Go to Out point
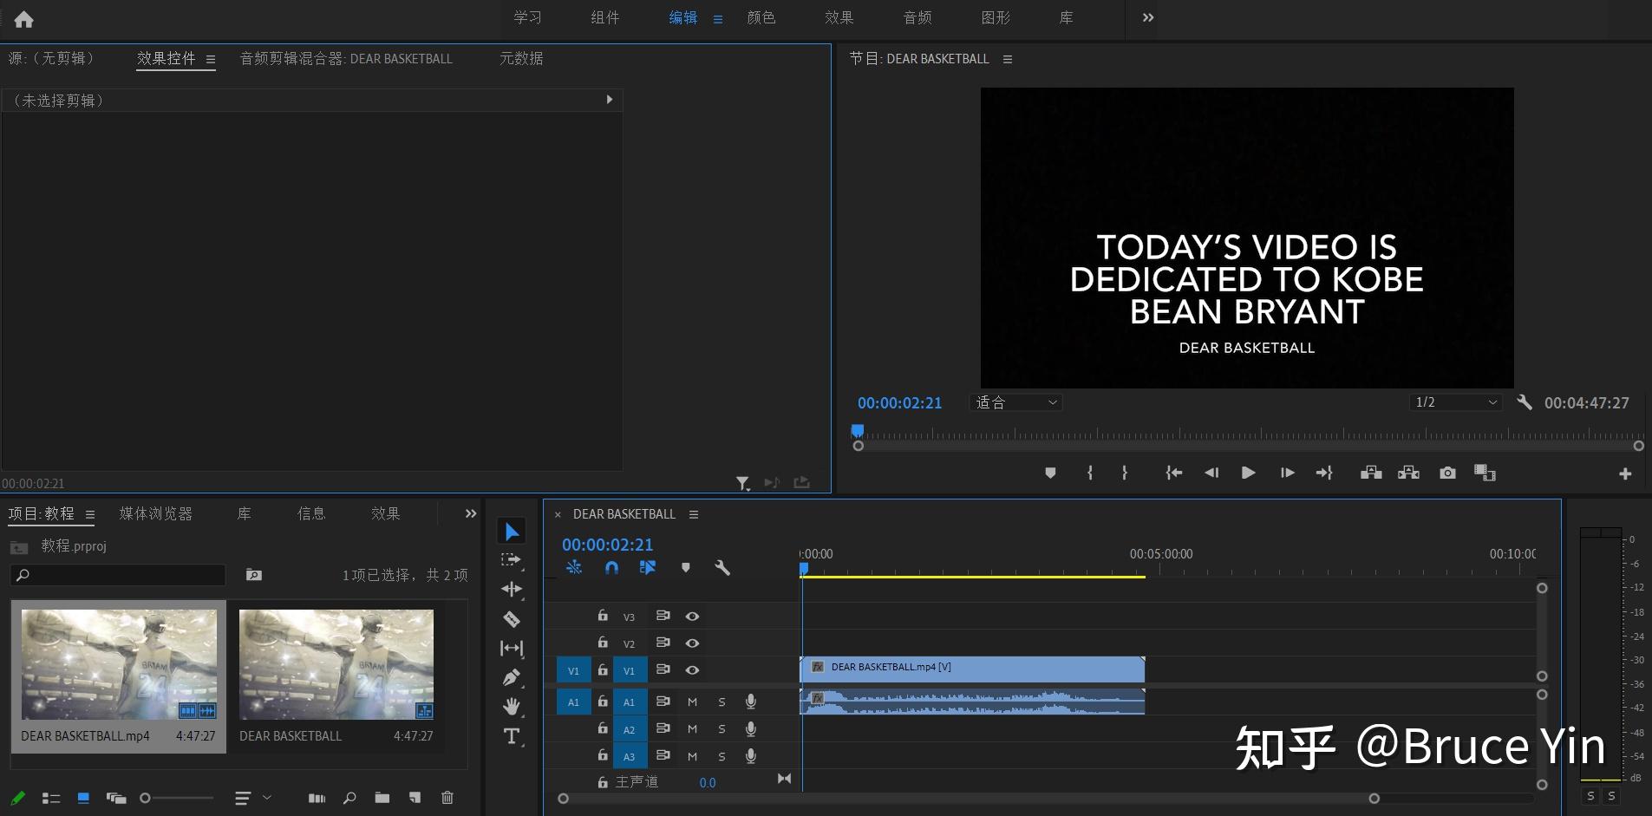Image resolution: width=1652 pixels, height=816 pixels. coord(1324,473)
